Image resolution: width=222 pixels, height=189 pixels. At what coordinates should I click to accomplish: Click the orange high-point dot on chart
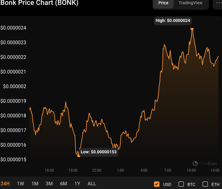click(192, 28)
